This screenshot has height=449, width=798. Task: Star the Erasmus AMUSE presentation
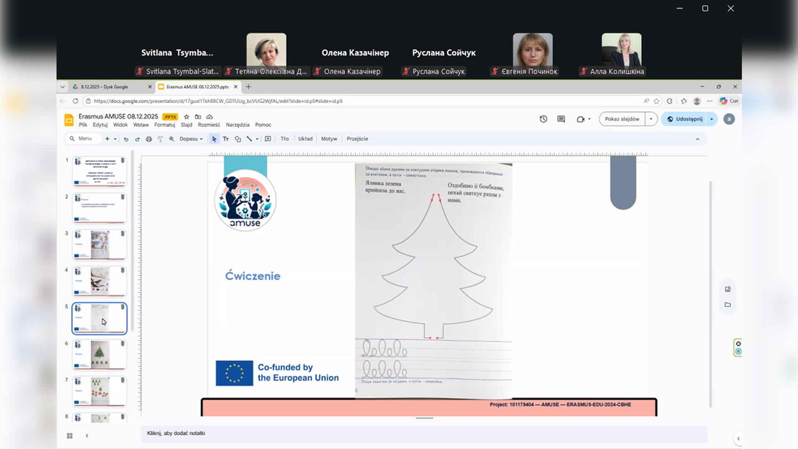click(187, 117)
